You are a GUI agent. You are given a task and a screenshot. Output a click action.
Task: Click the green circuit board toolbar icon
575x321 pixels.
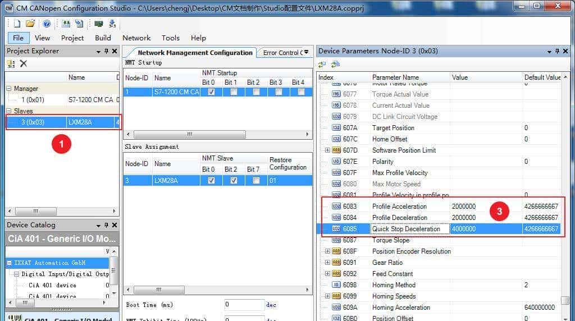[x=99, y=24]
